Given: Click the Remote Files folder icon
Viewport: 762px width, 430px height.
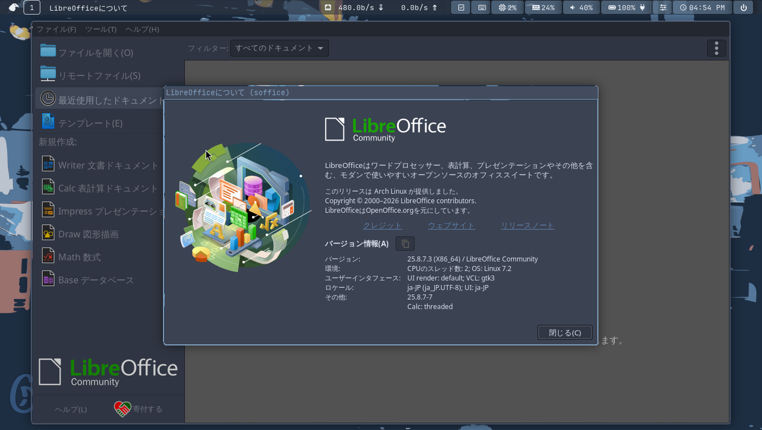Looking at the screenshot, I should click(x=48, y=74).
